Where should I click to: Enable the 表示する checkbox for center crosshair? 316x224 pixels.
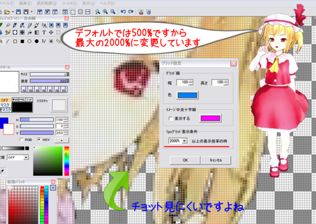[170, 118]
